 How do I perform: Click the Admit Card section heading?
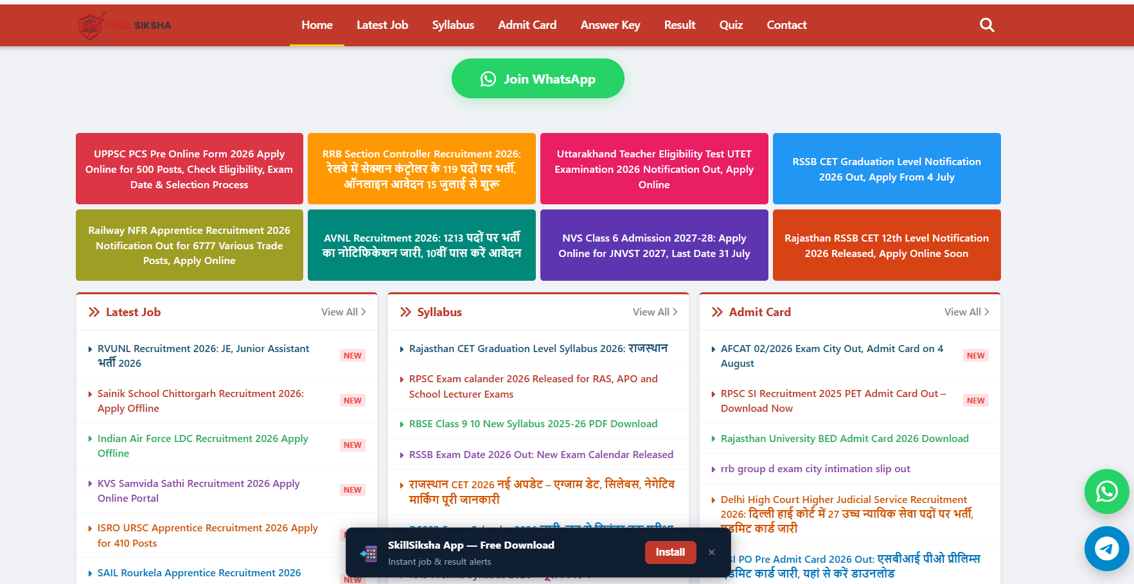coord(760,312)
